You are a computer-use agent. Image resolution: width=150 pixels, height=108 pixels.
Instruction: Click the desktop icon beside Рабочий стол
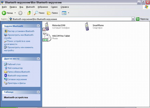pyautogui.click(x=5, y=64)
